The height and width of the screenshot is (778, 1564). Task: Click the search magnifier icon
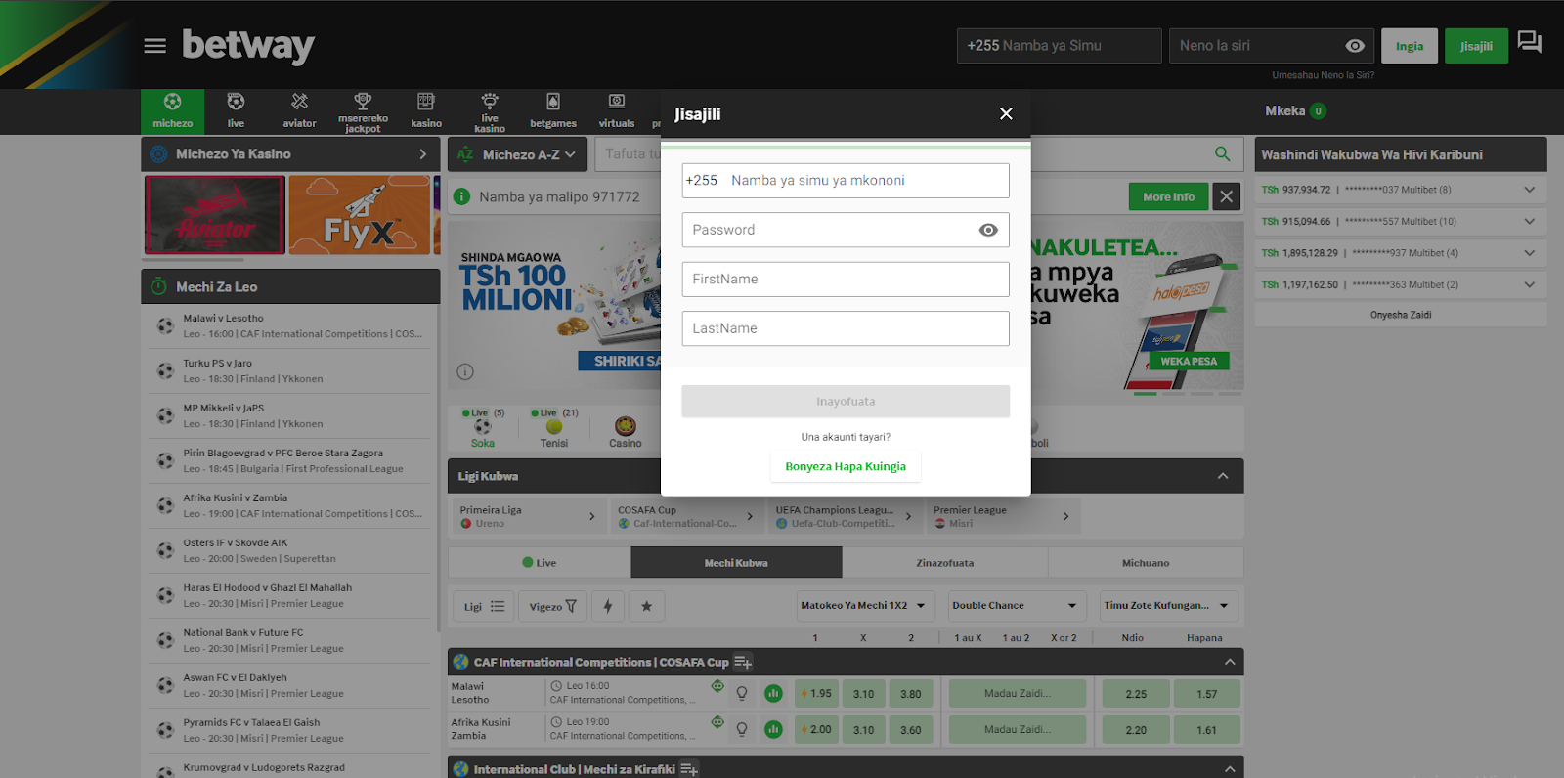coord(1222,153)
